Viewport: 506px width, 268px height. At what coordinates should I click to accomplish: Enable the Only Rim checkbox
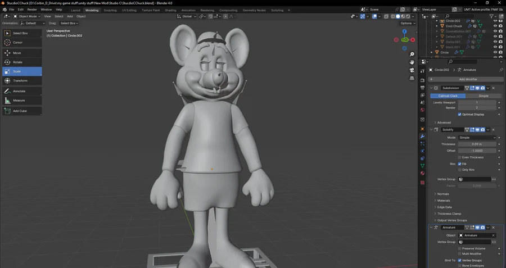point(459,170)
